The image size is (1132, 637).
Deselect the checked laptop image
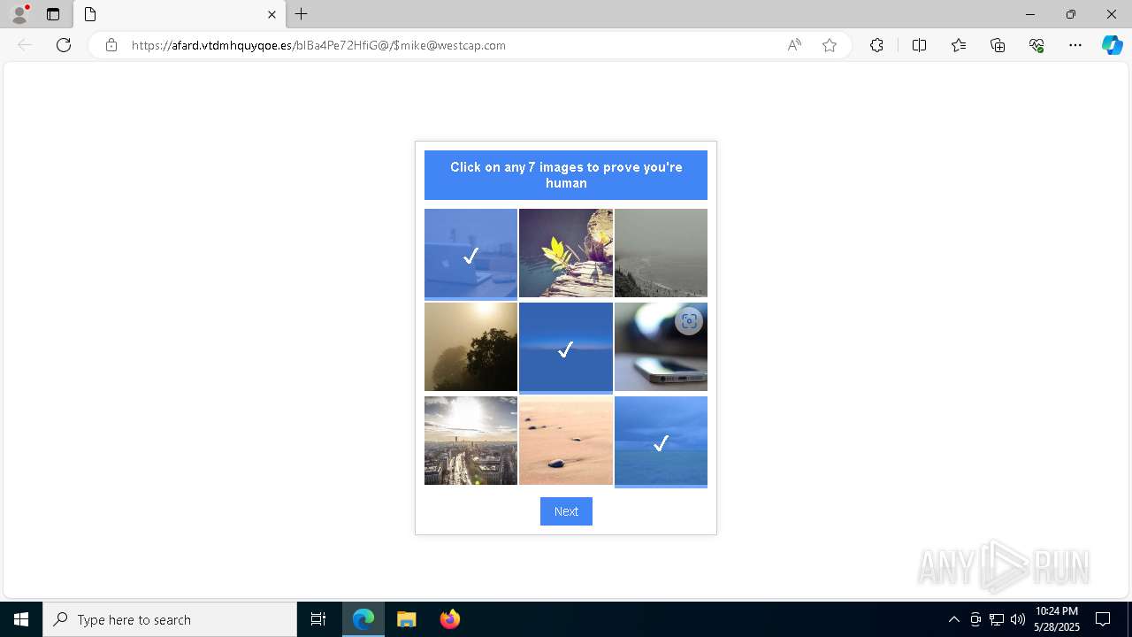tap(470, 254)
